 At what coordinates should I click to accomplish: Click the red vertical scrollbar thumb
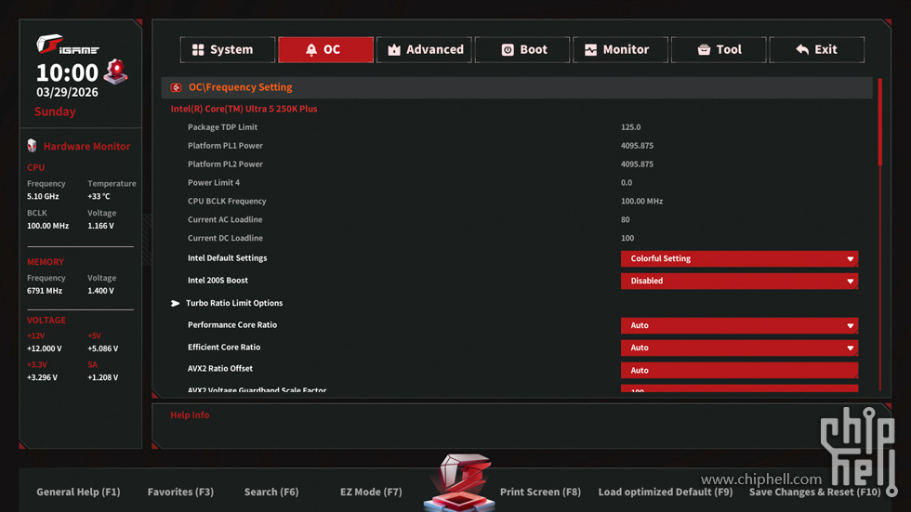[880, 122]
